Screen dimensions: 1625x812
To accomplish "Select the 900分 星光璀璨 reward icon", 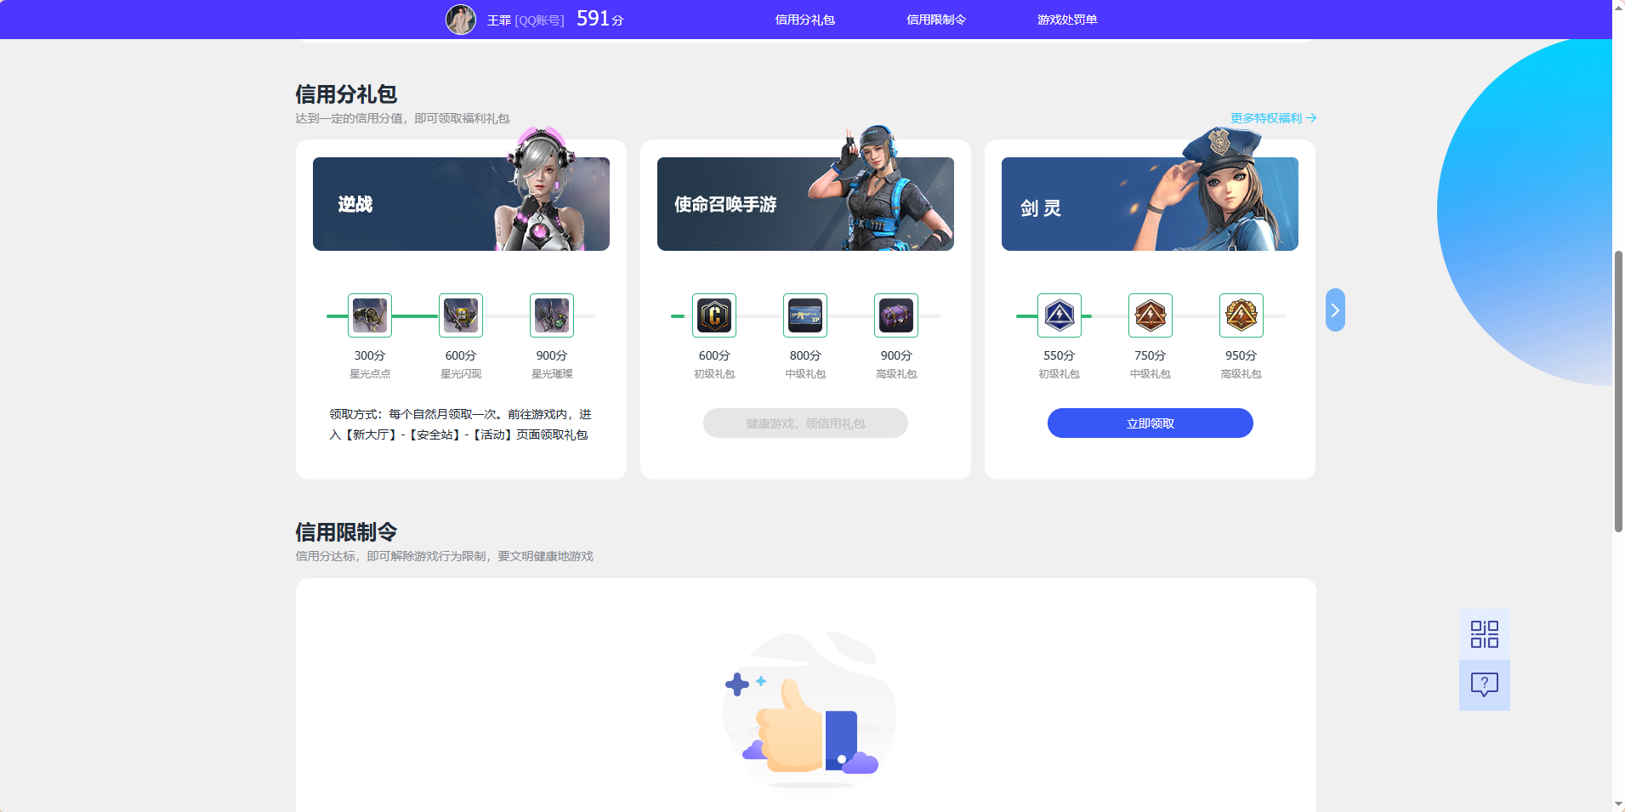I will [552, 315].
